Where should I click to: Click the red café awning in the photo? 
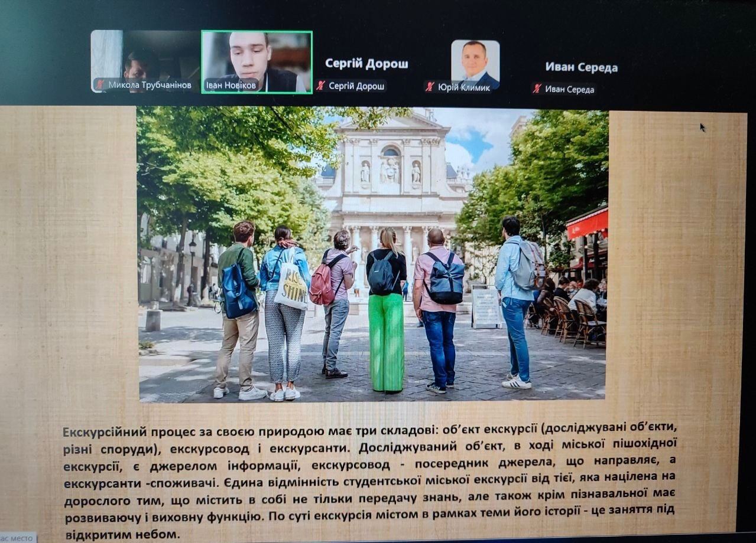point(587,223)
